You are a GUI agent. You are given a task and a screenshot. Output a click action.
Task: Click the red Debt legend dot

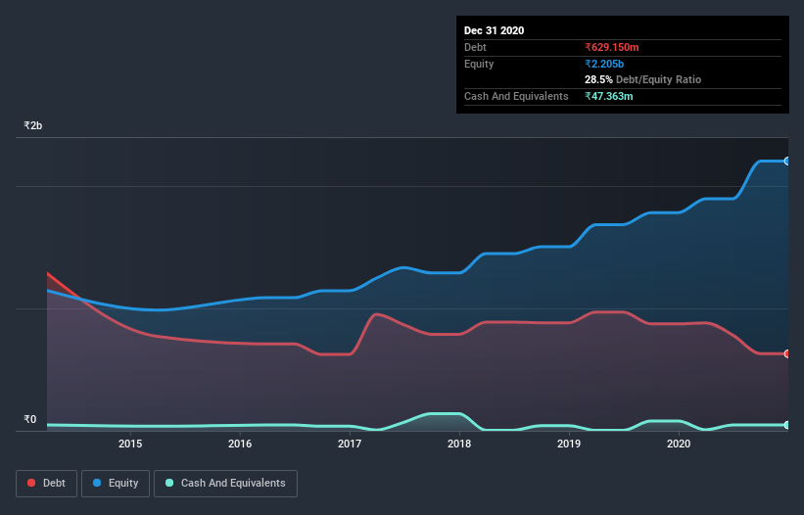pyautogui.click(x=31, y=483)
